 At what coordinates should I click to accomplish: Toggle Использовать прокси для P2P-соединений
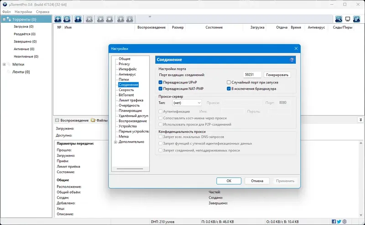coord(161,124)
